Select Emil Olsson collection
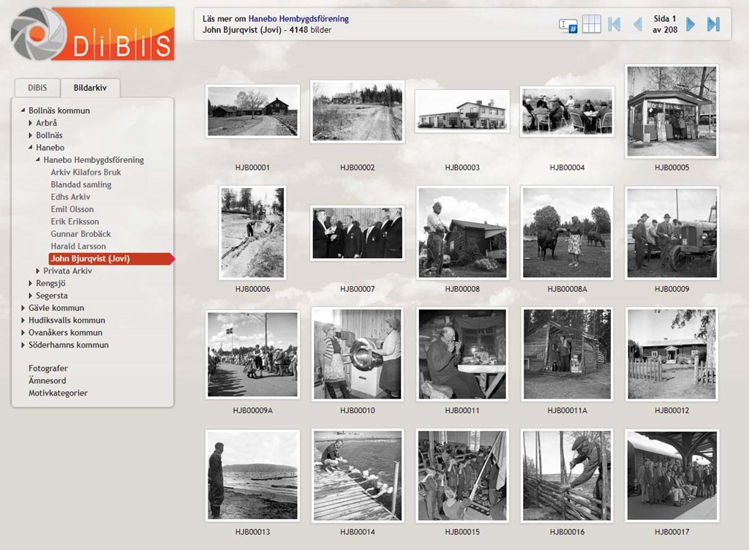749x550 pixels. coord(72,209)
